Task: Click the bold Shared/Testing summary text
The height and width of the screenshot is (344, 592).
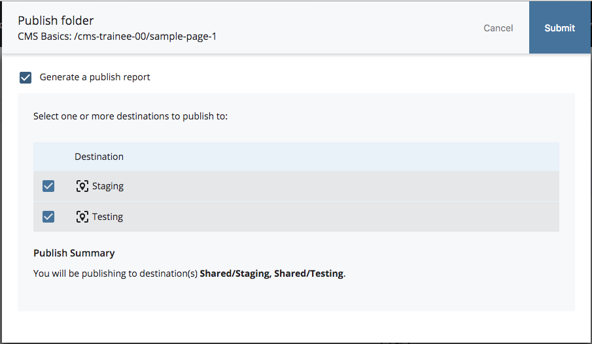Action: [x=309, y=274]
